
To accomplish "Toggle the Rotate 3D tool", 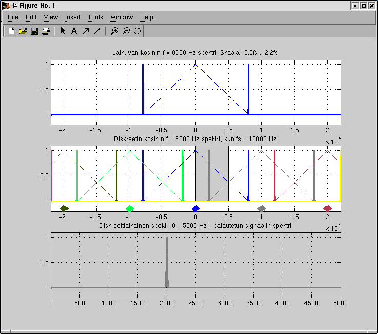I will point(137,31).
